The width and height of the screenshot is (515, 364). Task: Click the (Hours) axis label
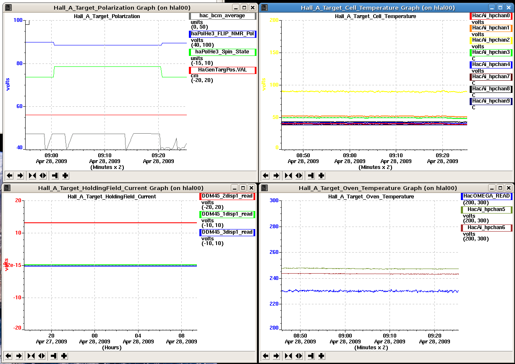click(112, 348)
